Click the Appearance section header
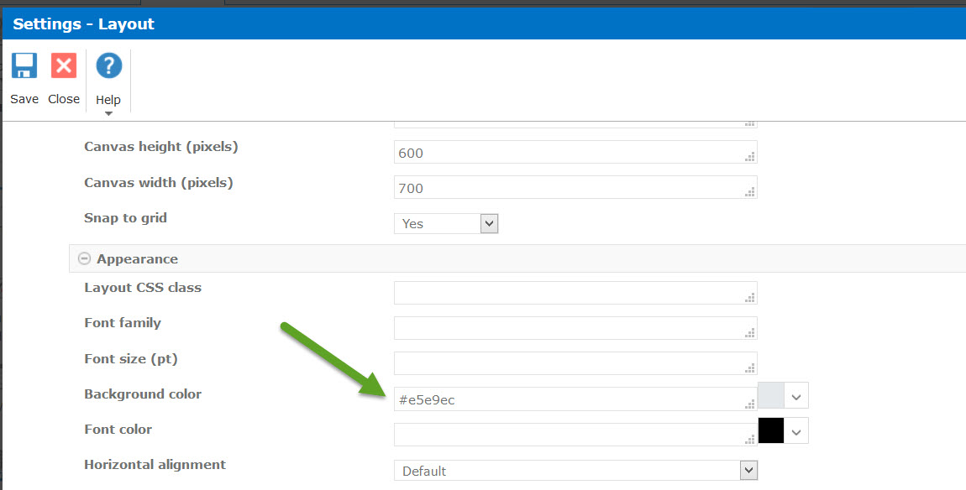Screen dimensions: 966x490 tap(137, 259)
